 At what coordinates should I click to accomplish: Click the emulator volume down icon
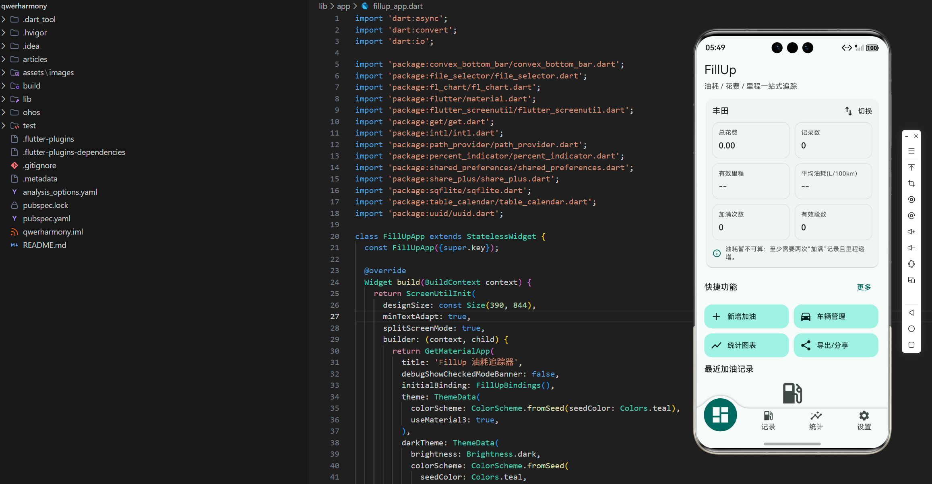pos(911,248)
